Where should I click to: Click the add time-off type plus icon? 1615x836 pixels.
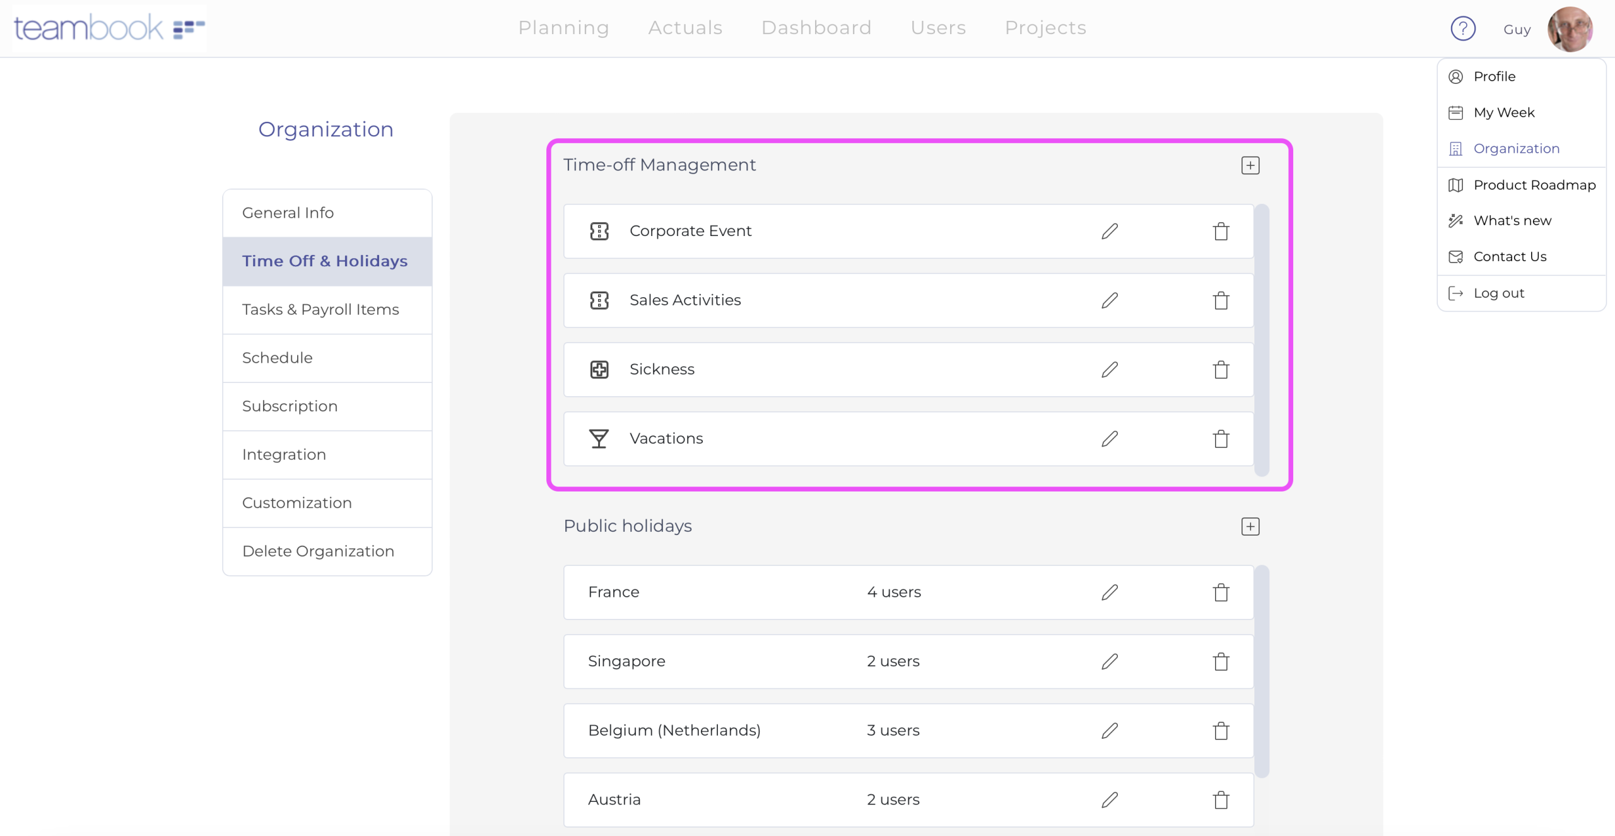pyautogui.click(x=1250, y=165)
